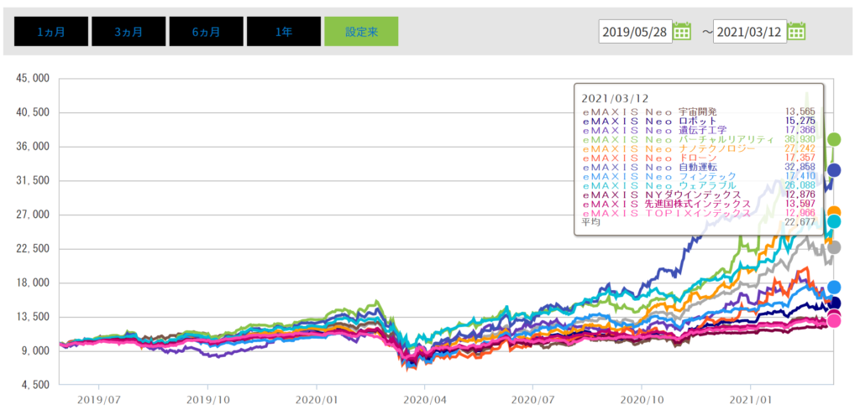
Task: Click eMAXIS Neo ウェアラブル legend row
Action: coord(698,185)
